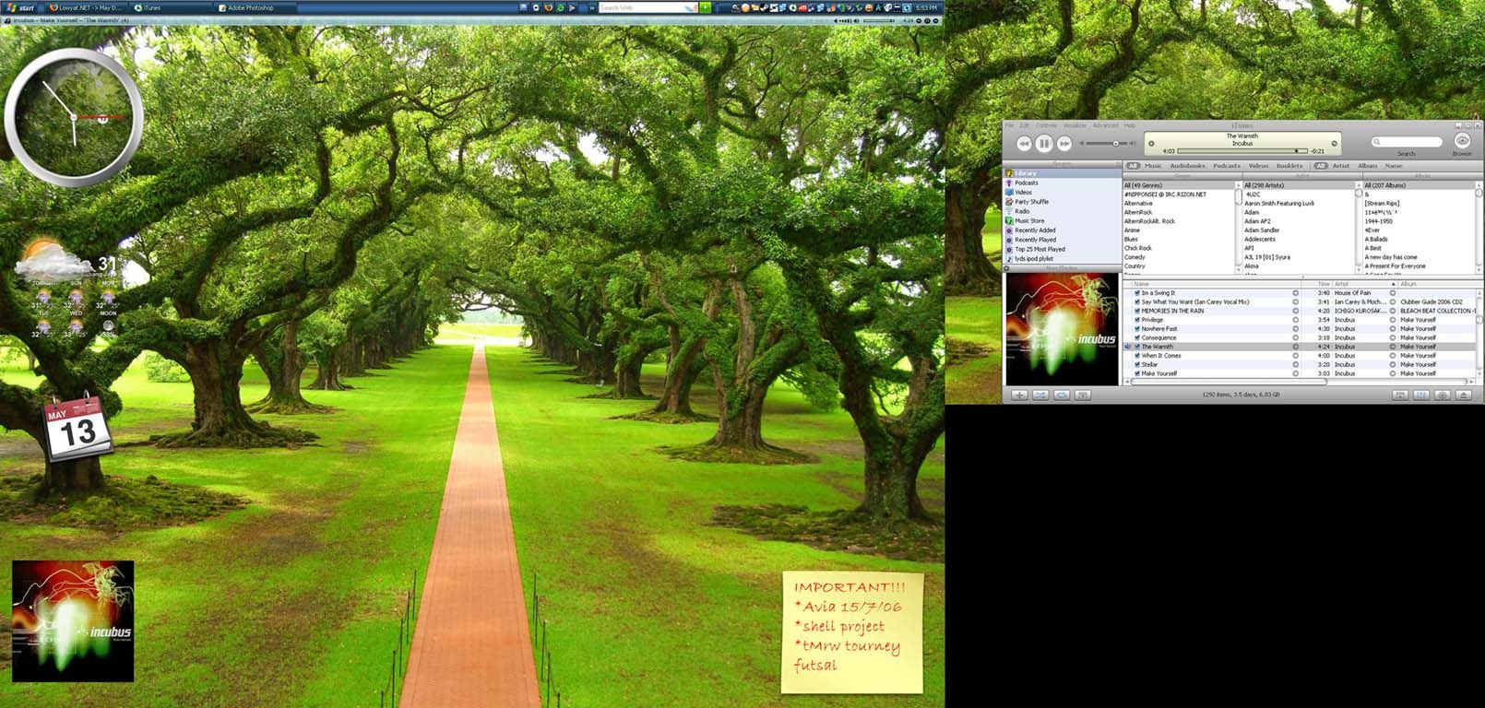Uncheck the 'Nowhere Fast' checkbox
1485x708 pixels.
(x=1137, y=329)
